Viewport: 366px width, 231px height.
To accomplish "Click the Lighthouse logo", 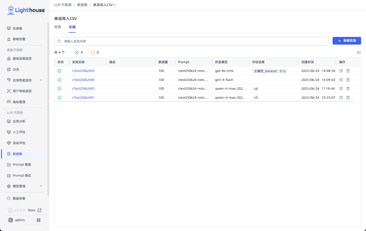I will click(x=25, y=11).
